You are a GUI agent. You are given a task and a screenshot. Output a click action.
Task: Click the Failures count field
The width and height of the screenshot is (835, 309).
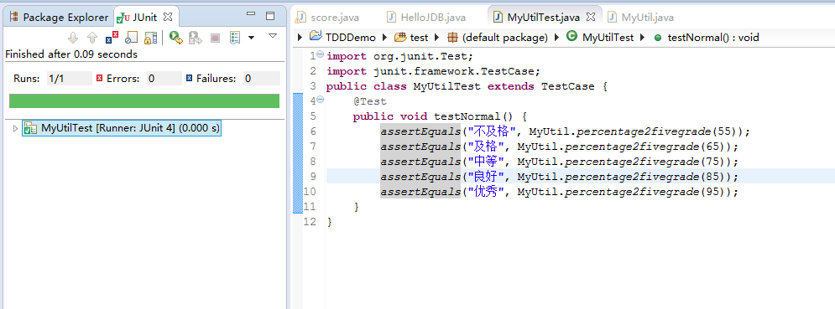click(x=262, y=79)
